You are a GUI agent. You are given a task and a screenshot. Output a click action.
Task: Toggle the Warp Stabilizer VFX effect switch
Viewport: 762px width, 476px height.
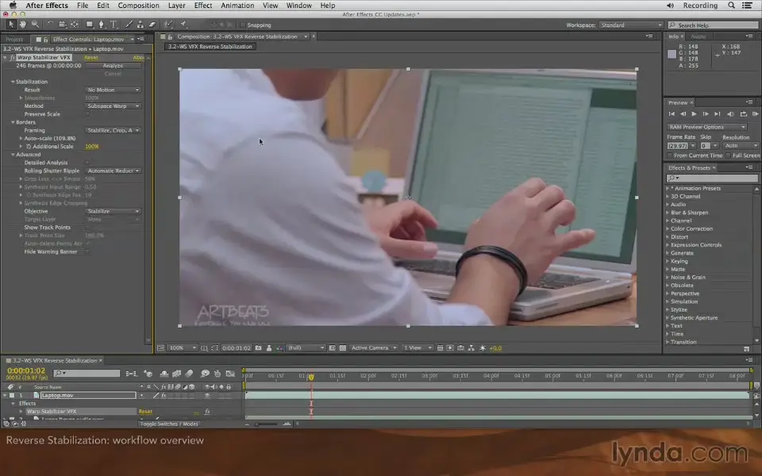207,412
